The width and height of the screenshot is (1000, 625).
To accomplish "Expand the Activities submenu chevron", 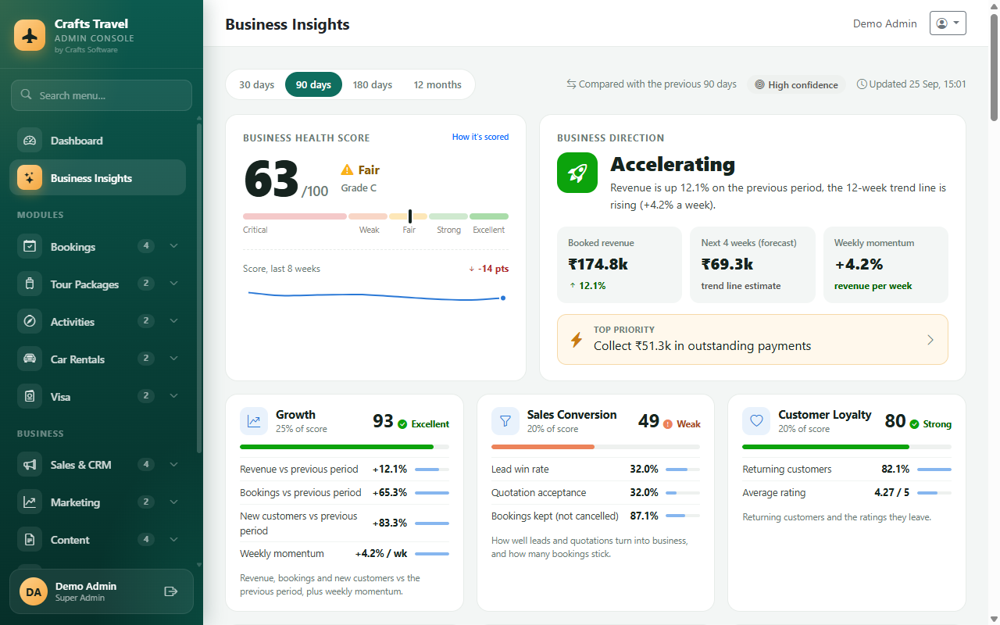I will (x=173, y=322).
